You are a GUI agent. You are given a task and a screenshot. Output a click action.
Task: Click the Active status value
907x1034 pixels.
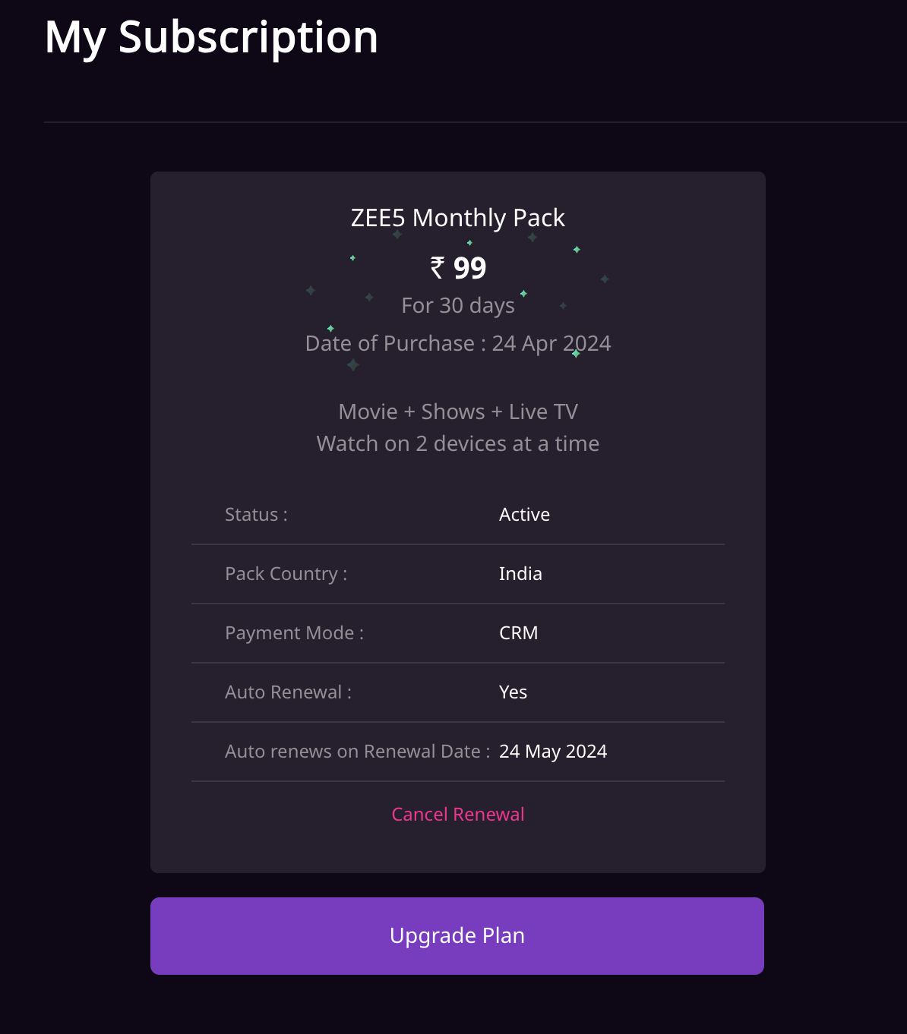click(x=524, y=515)
